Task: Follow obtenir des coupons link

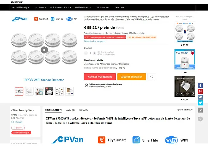Action: [x=94, y=41]
